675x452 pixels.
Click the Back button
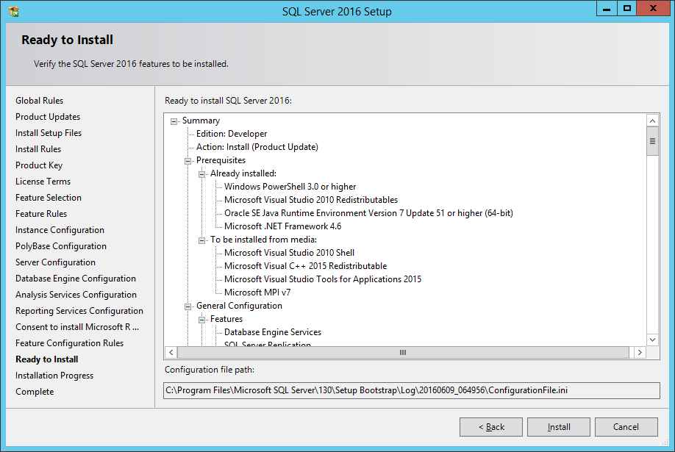coord(490,426)
